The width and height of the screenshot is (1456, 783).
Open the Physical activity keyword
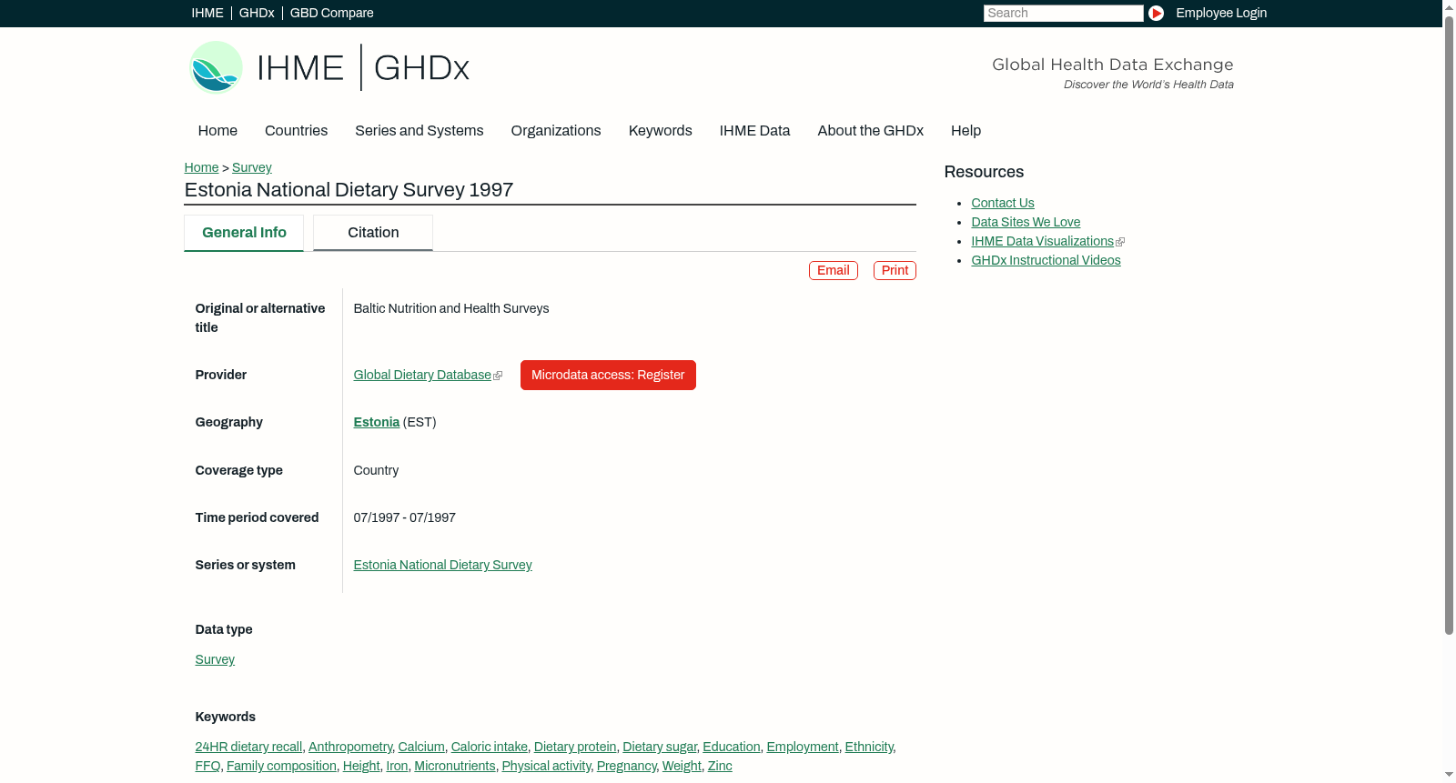pos(546,767)
